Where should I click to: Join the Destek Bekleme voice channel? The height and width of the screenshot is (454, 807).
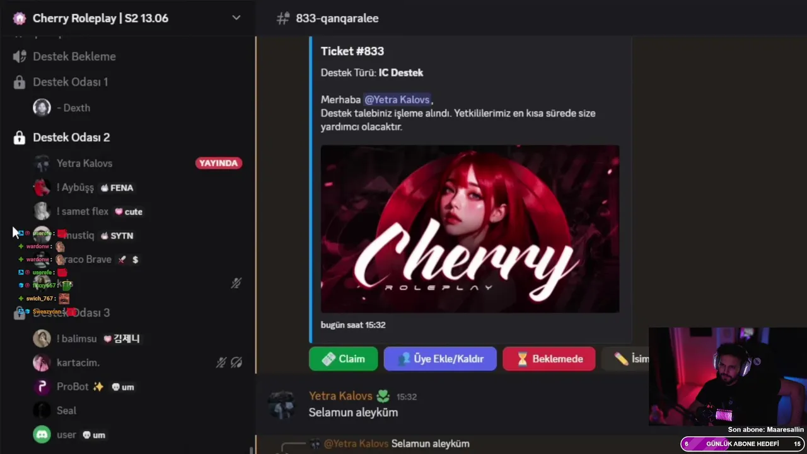[x=74, y=56]
